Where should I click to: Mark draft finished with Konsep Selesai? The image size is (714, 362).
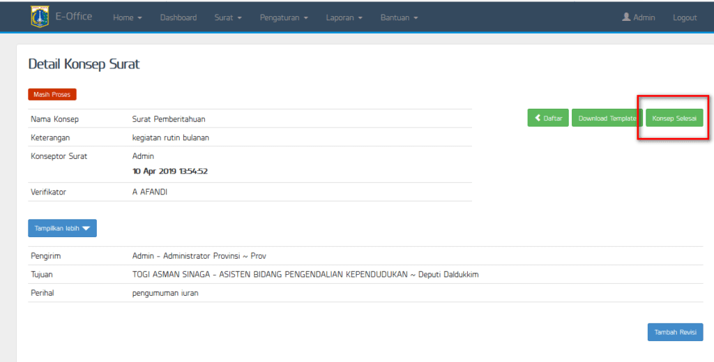coord(674,118)
